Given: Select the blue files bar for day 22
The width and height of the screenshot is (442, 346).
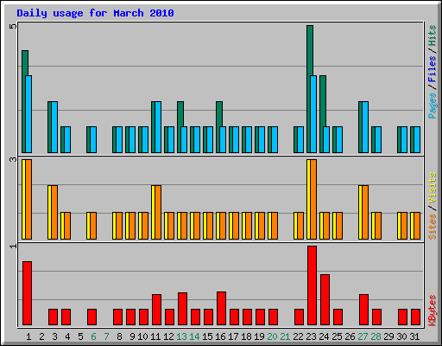Looking at the screenshot, I should [x=300, y=140].
